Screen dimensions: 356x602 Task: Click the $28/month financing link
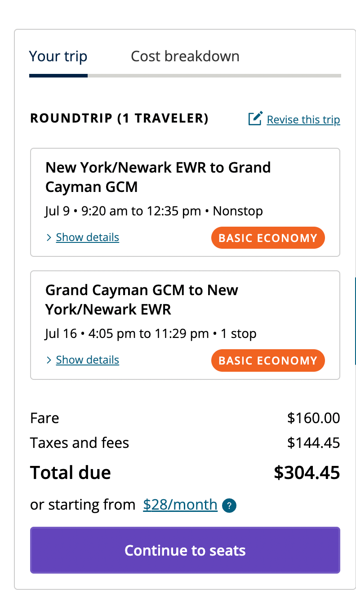(180, 505)
